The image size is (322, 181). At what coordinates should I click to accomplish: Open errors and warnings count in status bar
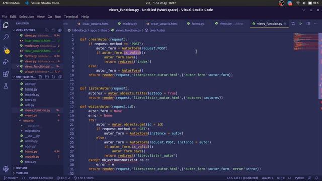[x=63, y=178]
